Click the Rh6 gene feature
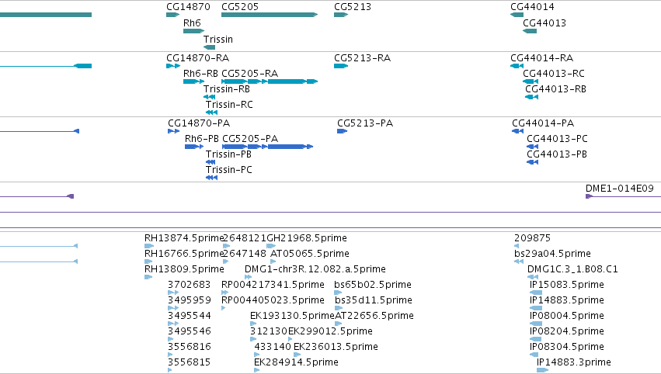The width and height of the screenshot is (661, 374). (x=194, y=31)
